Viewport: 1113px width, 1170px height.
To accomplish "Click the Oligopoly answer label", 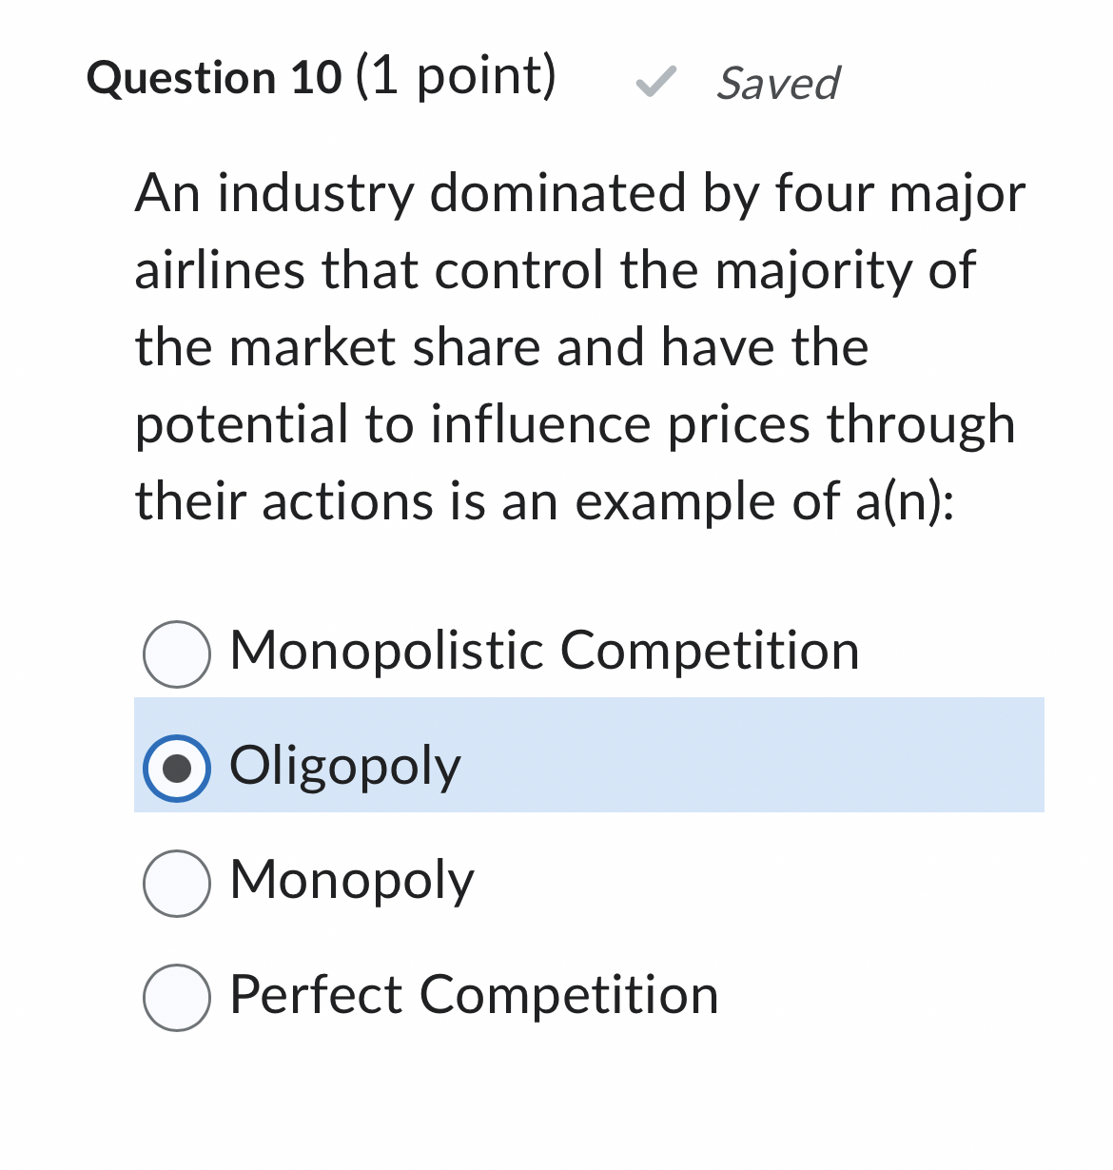I will click(x=345, y=766).
